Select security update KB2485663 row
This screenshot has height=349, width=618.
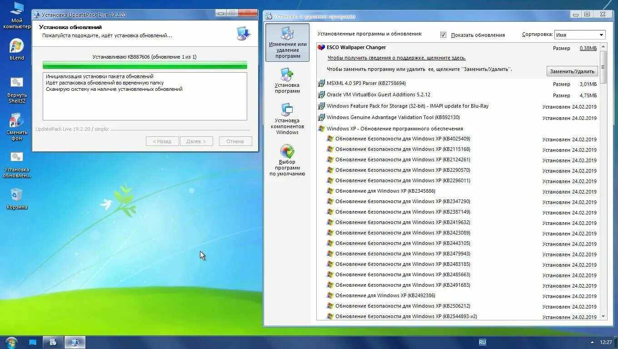pyautogui.click(x=458, y=274)
